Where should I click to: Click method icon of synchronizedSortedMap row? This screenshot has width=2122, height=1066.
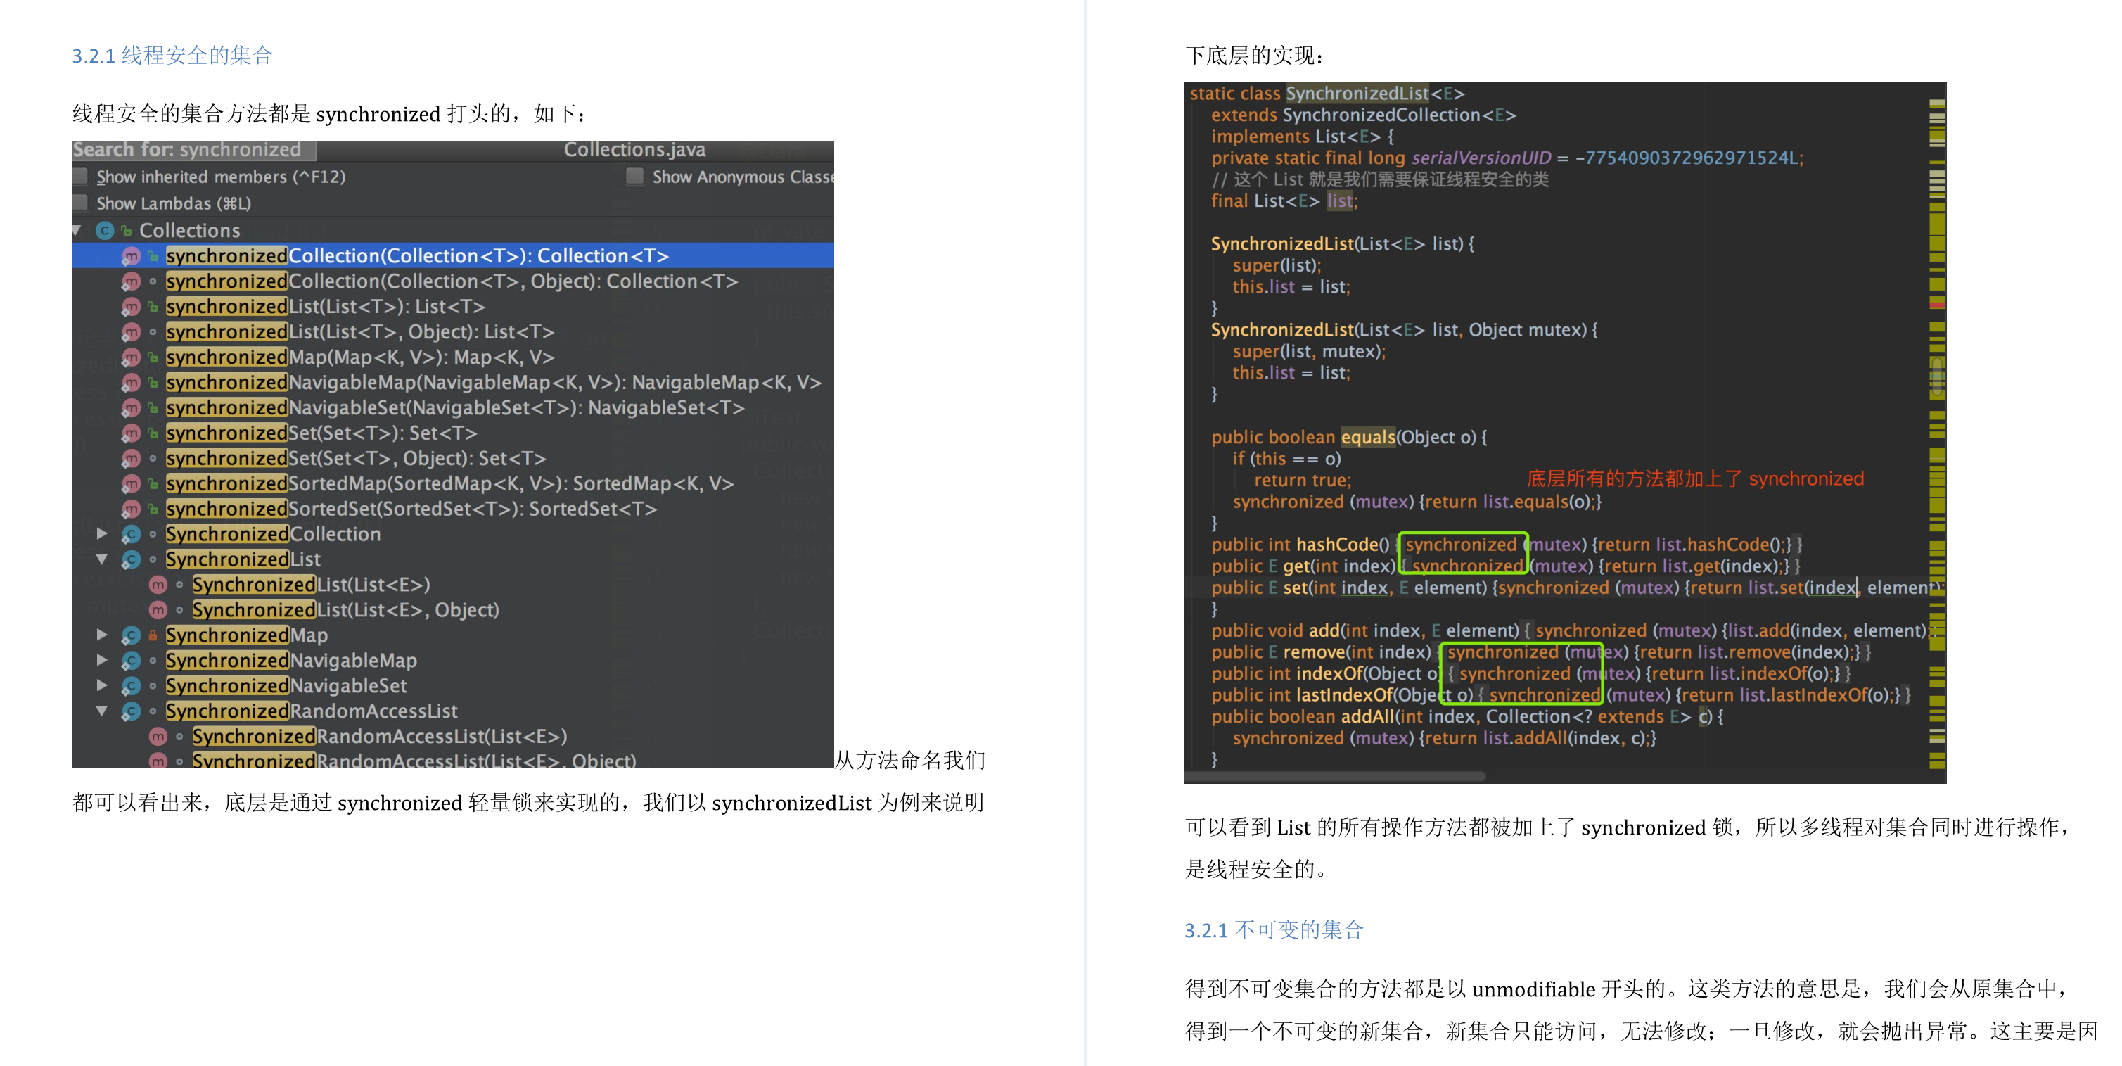[x=131, y=483]
